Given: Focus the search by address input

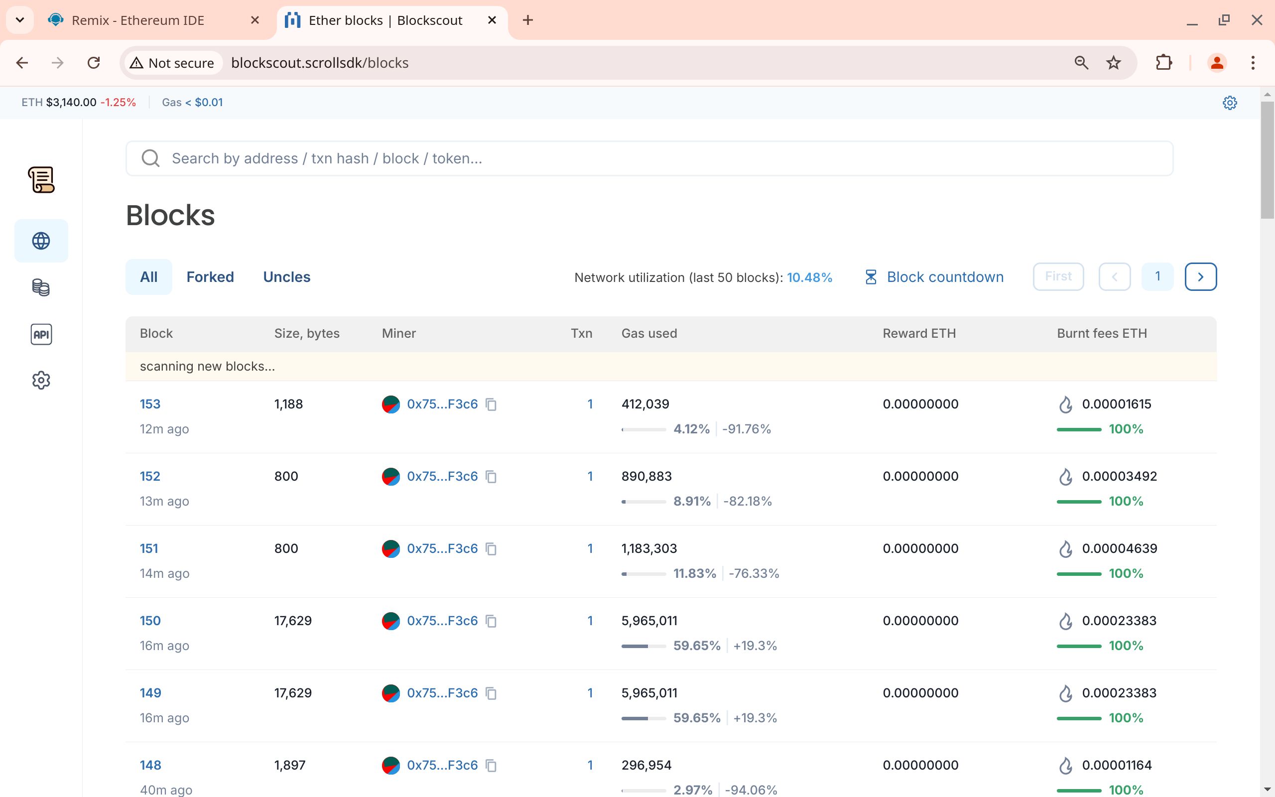Looking at the screenshot, I should pyautogui.click(x=649, y=158).
